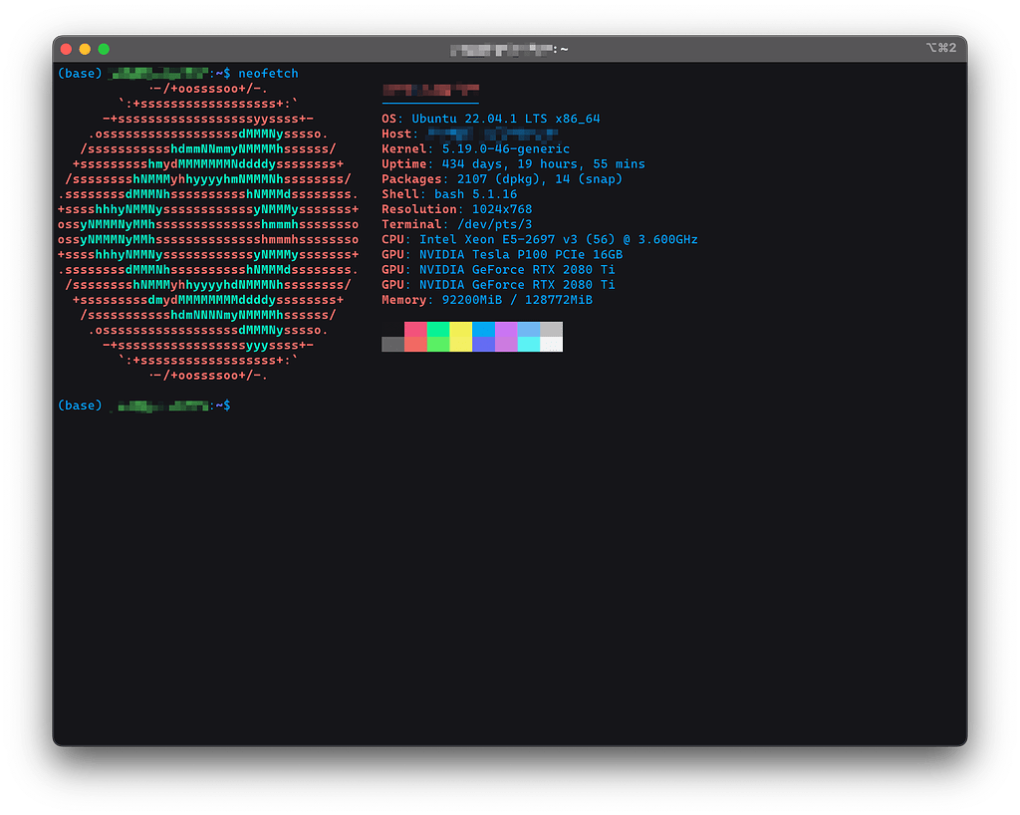Screen dimensions: 1020x815
Task: Close the terminal window with the red button
Action: coord(66,49)
